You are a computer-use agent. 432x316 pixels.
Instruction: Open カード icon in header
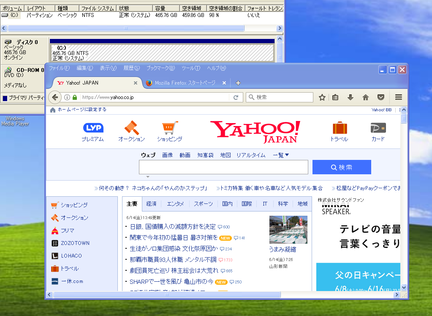coord(378,128)
